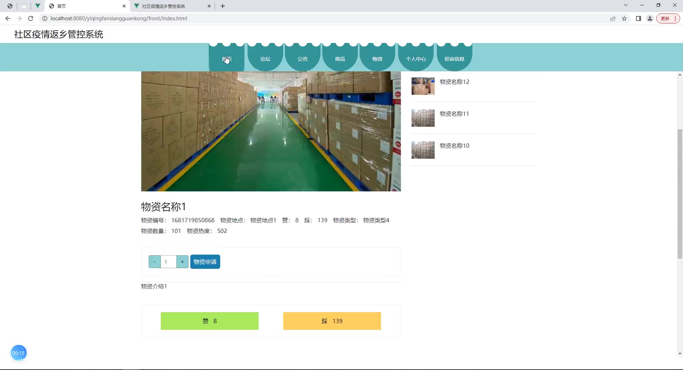
Task: Open the share page icon in address bar
Action: (x=613, y=18)
